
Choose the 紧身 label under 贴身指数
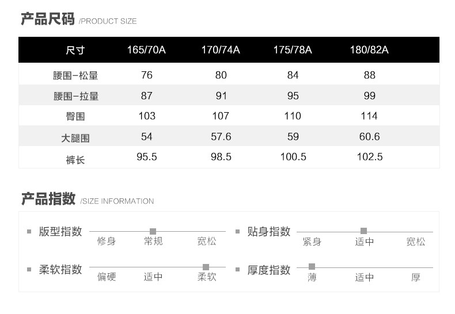[312, 242]
